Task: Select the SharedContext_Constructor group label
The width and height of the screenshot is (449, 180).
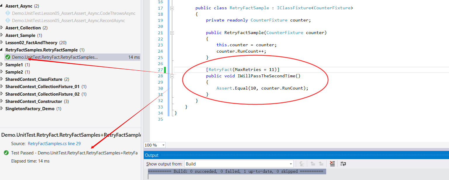Action: [34, 101]
